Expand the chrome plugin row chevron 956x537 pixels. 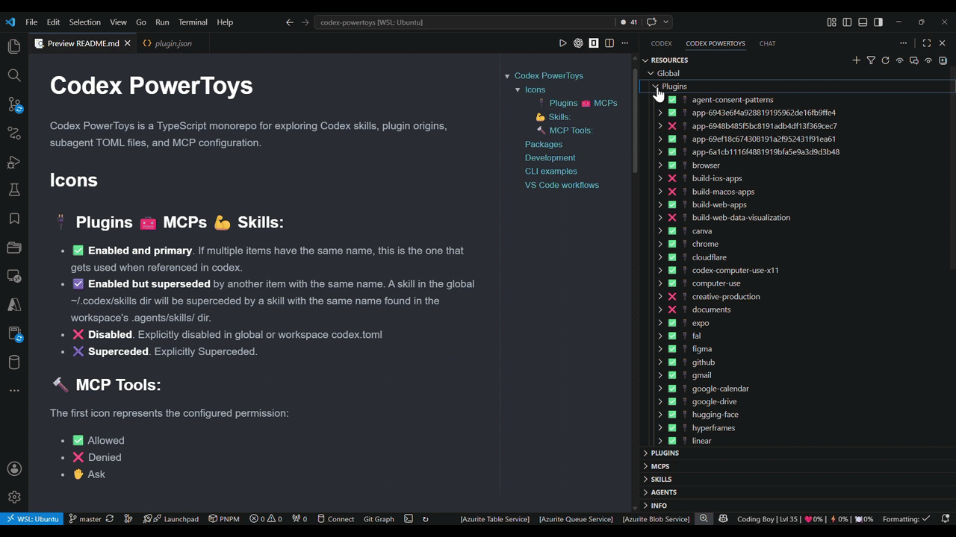660,244
